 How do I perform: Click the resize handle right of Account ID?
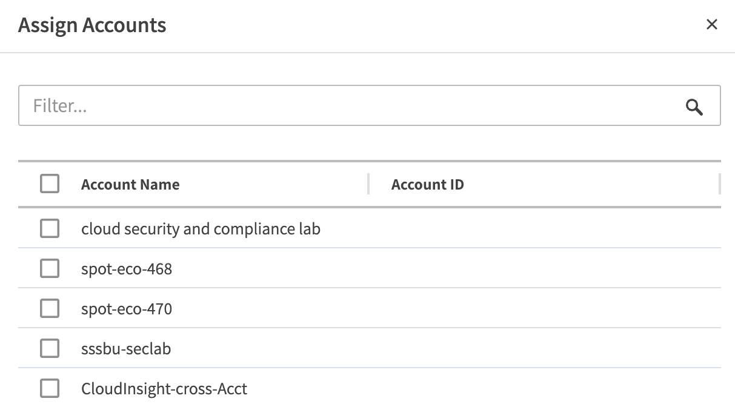click(719, 184)
